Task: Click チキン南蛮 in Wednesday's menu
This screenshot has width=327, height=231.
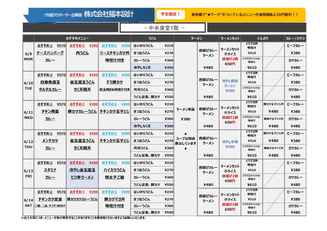Action: [50, 112]
